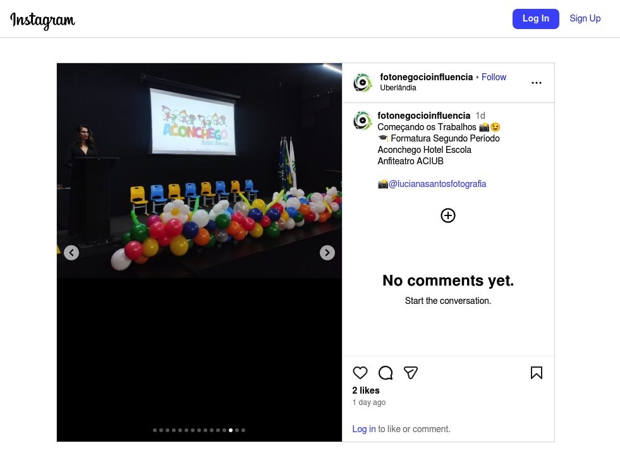Open the three-dot more options menu
The image size is (620, 453).
pos(537,83)
